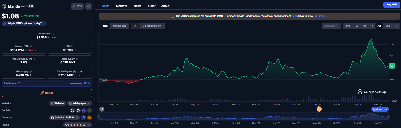This screenshot has height=128, width=401.
Task: Switch chart to Market cap view
Action: coord(119,26)
